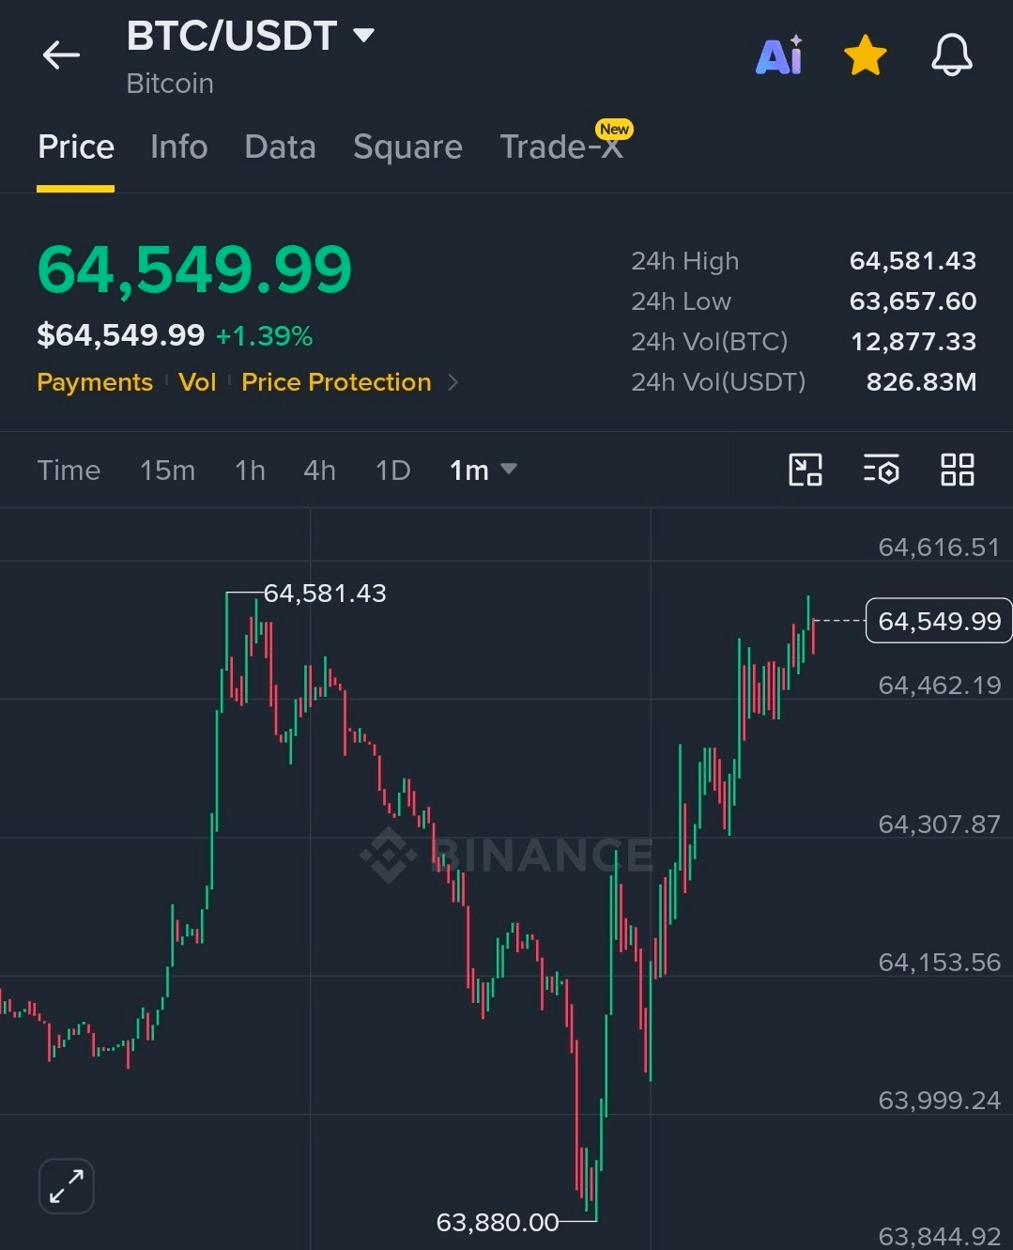1013x1250 pixels.
Task: Tap the 64,307.87 axis price label
Action: 939,824
